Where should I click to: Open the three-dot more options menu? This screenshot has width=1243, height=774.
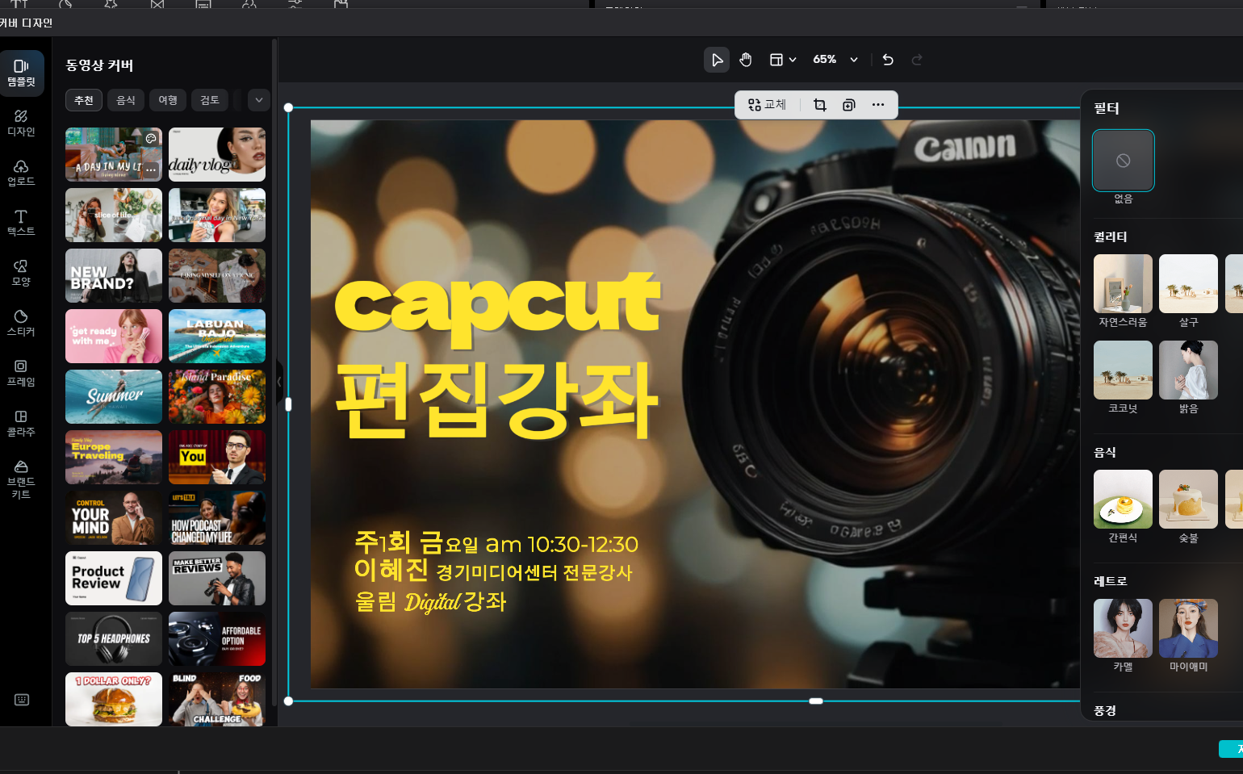pos(878,105)
